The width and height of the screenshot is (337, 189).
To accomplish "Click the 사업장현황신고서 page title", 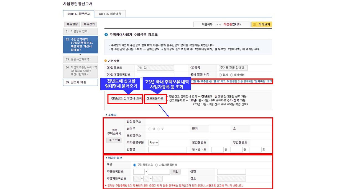I will [78, 4].
